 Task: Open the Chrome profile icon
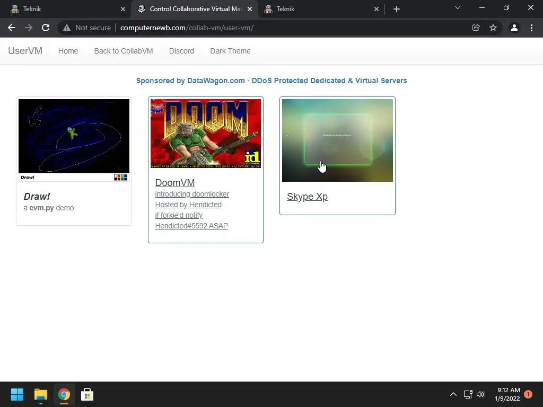click(x=514, y=28)
